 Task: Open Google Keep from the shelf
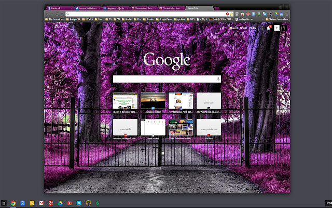coord(32,203)
